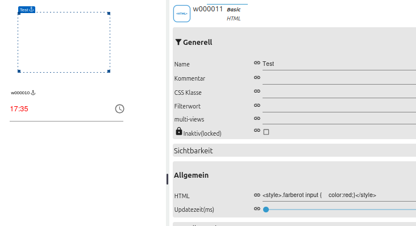Select the Test widget anchor label
The image size is (416, 226).
[x=27, y=10]
